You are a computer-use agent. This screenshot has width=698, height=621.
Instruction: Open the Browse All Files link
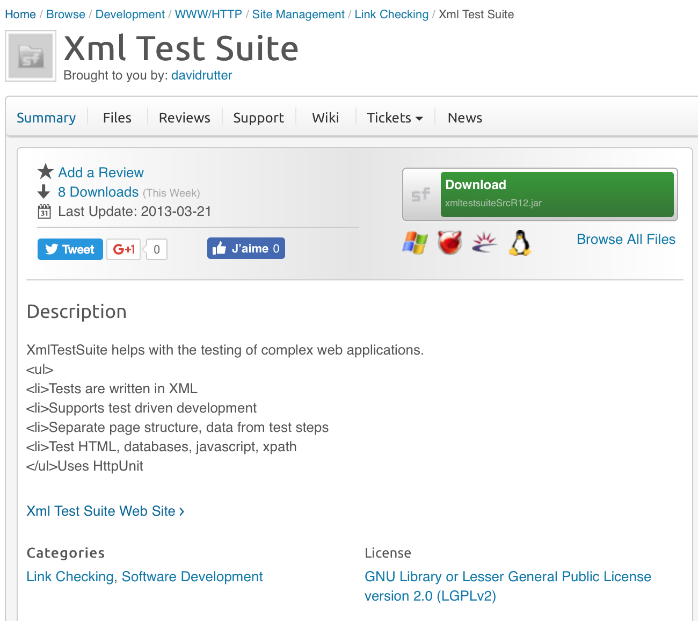[x=626, y=239]
